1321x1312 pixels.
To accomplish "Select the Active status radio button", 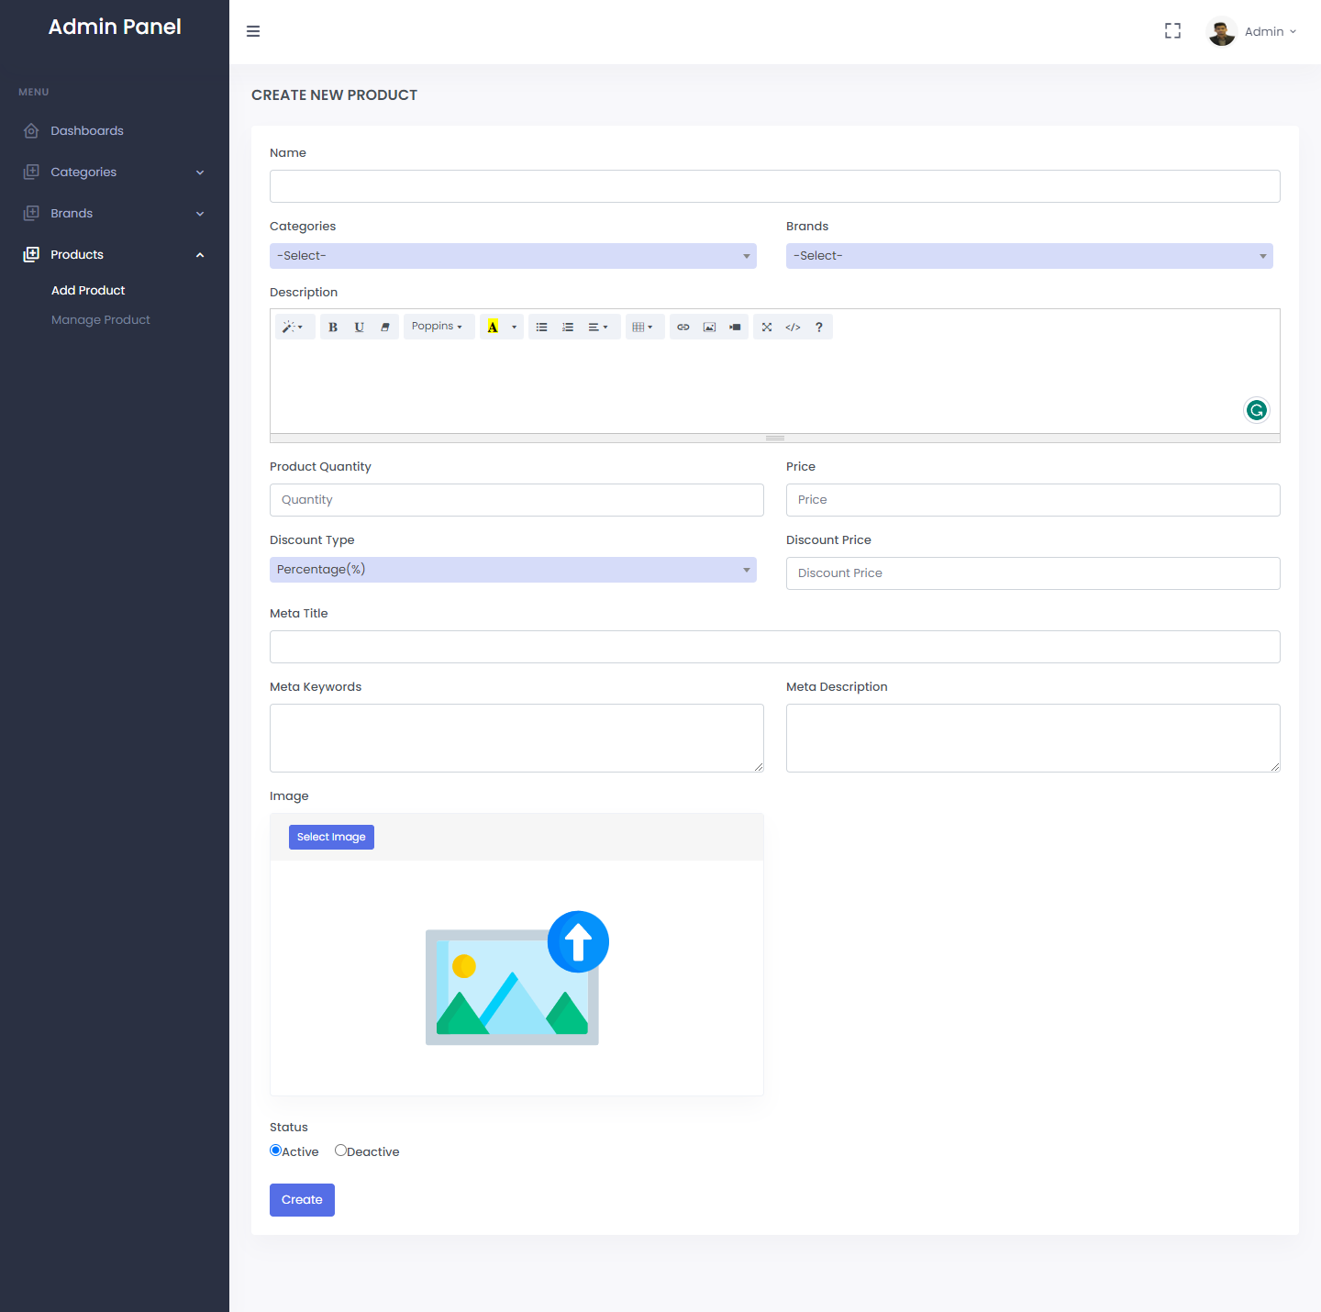I will (275, 1151).
